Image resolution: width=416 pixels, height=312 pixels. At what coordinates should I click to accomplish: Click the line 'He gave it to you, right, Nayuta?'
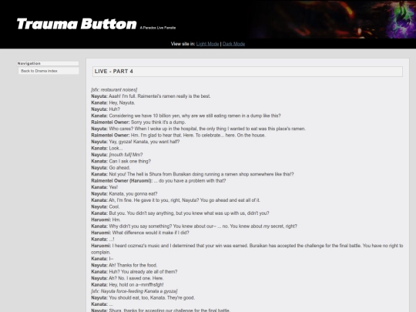click(176, 200)
